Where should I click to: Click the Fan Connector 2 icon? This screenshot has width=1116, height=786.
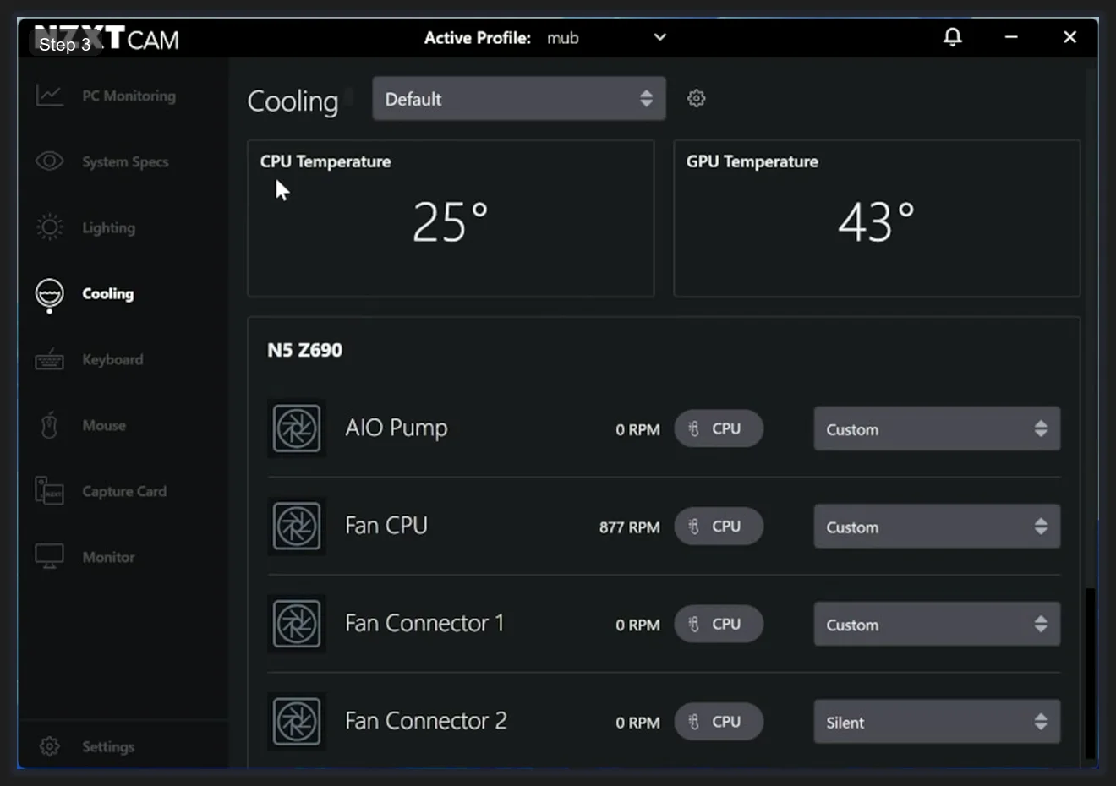tap(297, 722)
